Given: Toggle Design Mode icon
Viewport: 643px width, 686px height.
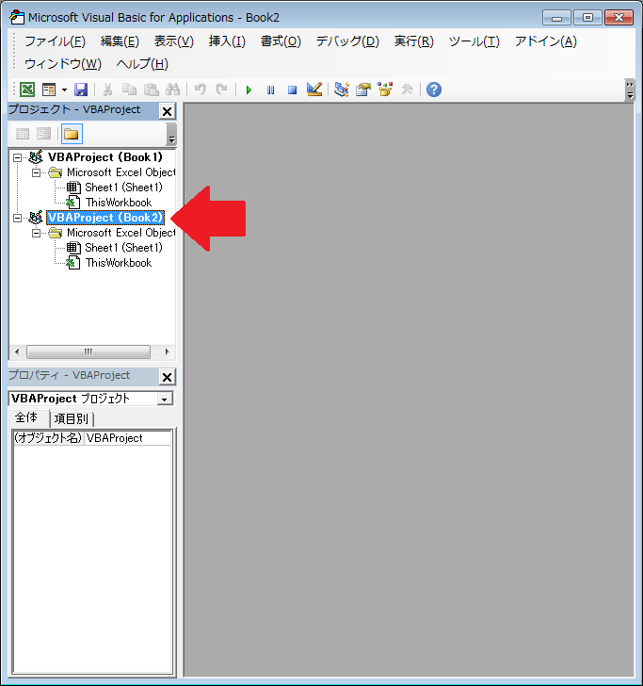Looking at the screenshot, I should pyautogui.click(x=314, y=90).
